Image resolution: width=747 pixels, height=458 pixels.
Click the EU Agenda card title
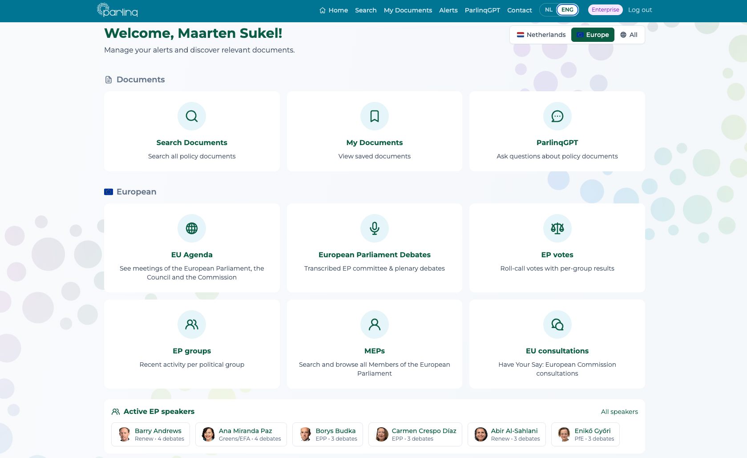192,255
